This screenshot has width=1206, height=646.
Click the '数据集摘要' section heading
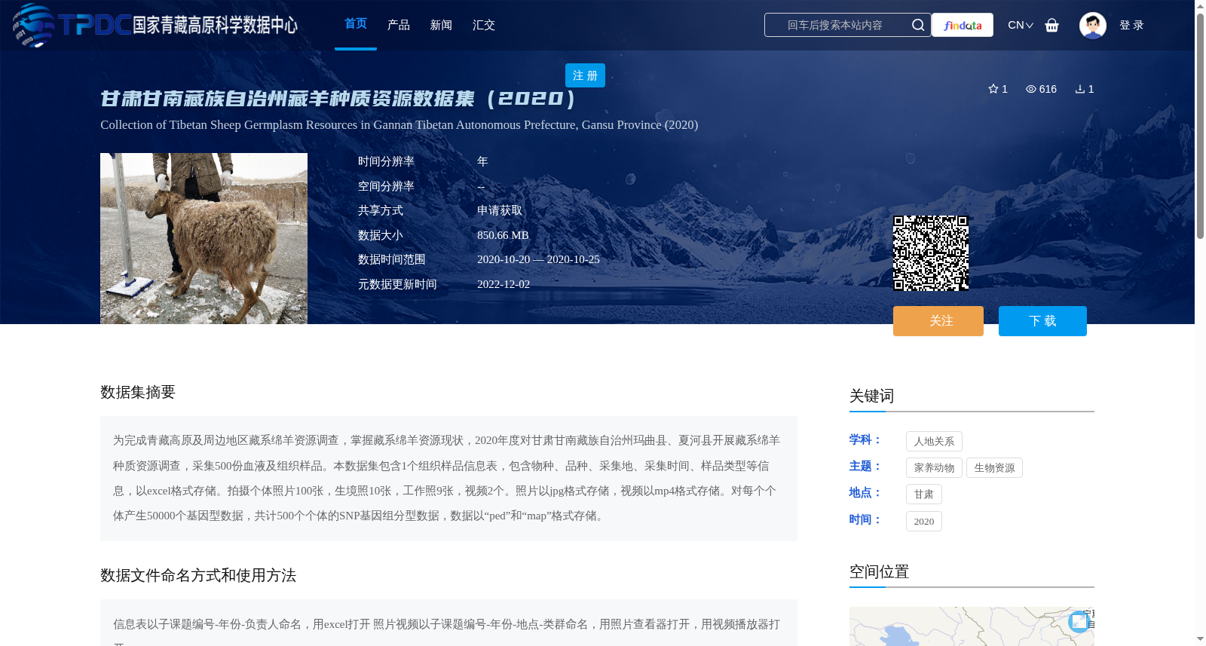point(138,392)
